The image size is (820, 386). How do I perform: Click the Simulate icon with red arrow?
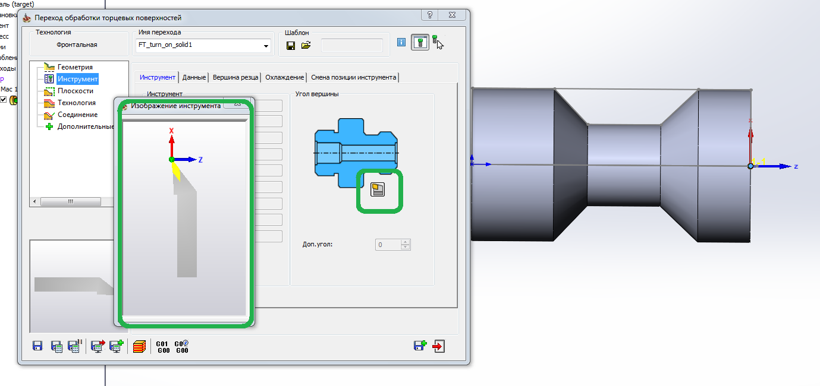(98, 347)
